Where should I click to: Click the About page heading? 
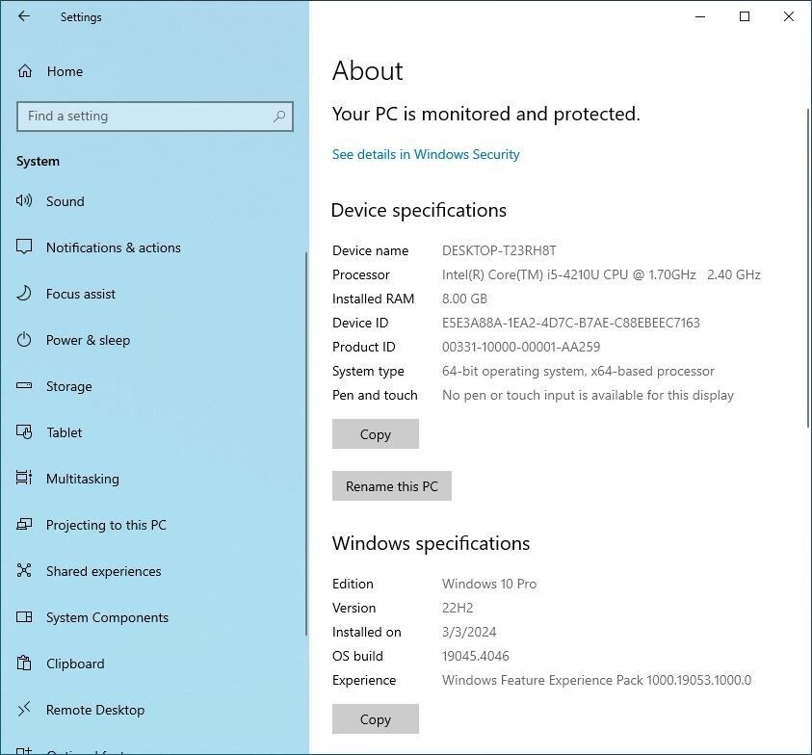point(367,70)
